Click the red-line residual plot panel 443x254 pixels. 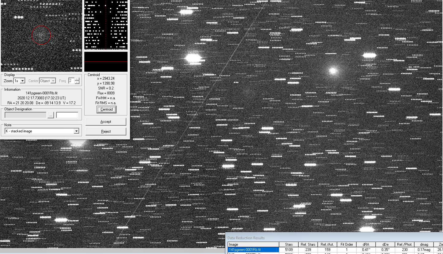click(x=106, y=62)
